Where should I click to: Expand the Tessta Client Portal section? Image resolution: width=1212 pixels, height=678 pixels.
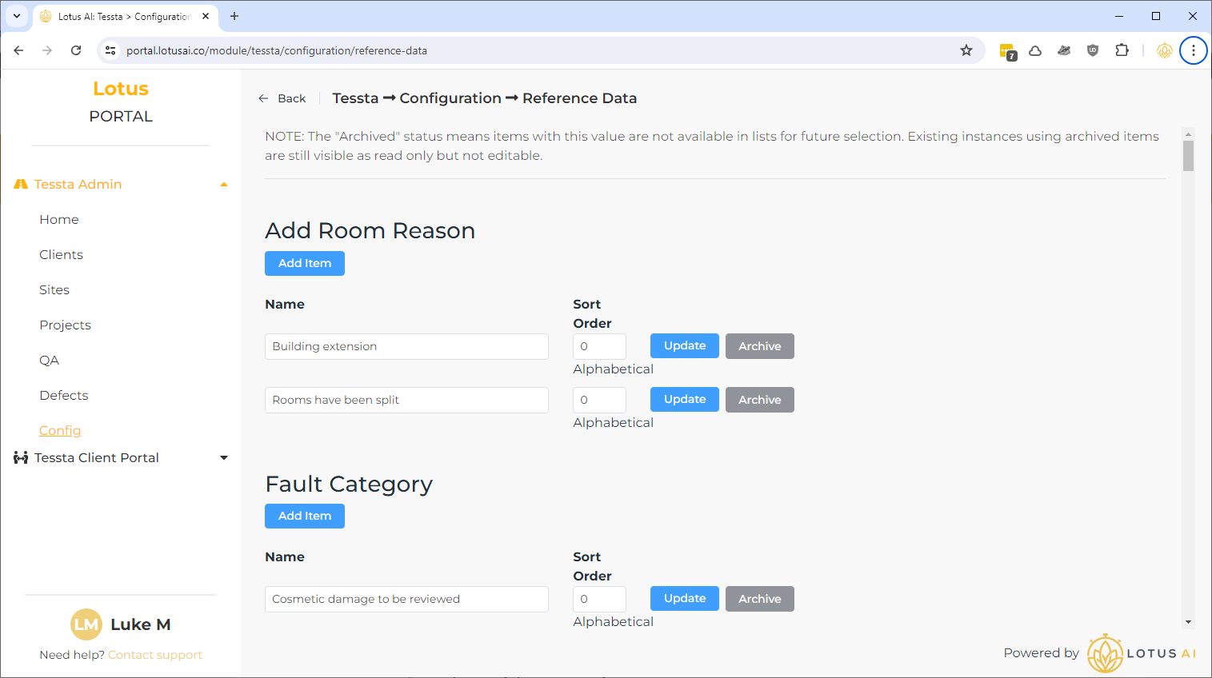point(224,458)
